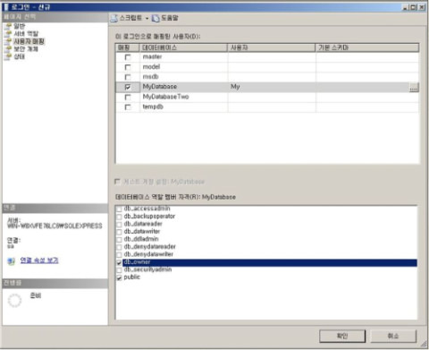Select the MyDatabaseTwo row text
The image size is (429, 350).
165,97
